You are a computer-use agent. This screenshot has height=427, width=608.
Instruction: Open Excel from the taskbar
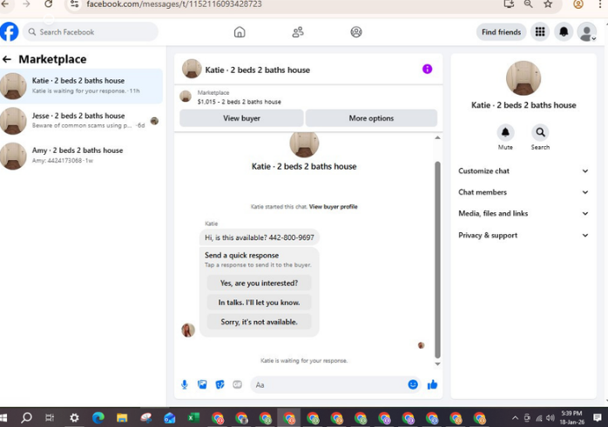(x=193, y=417)
